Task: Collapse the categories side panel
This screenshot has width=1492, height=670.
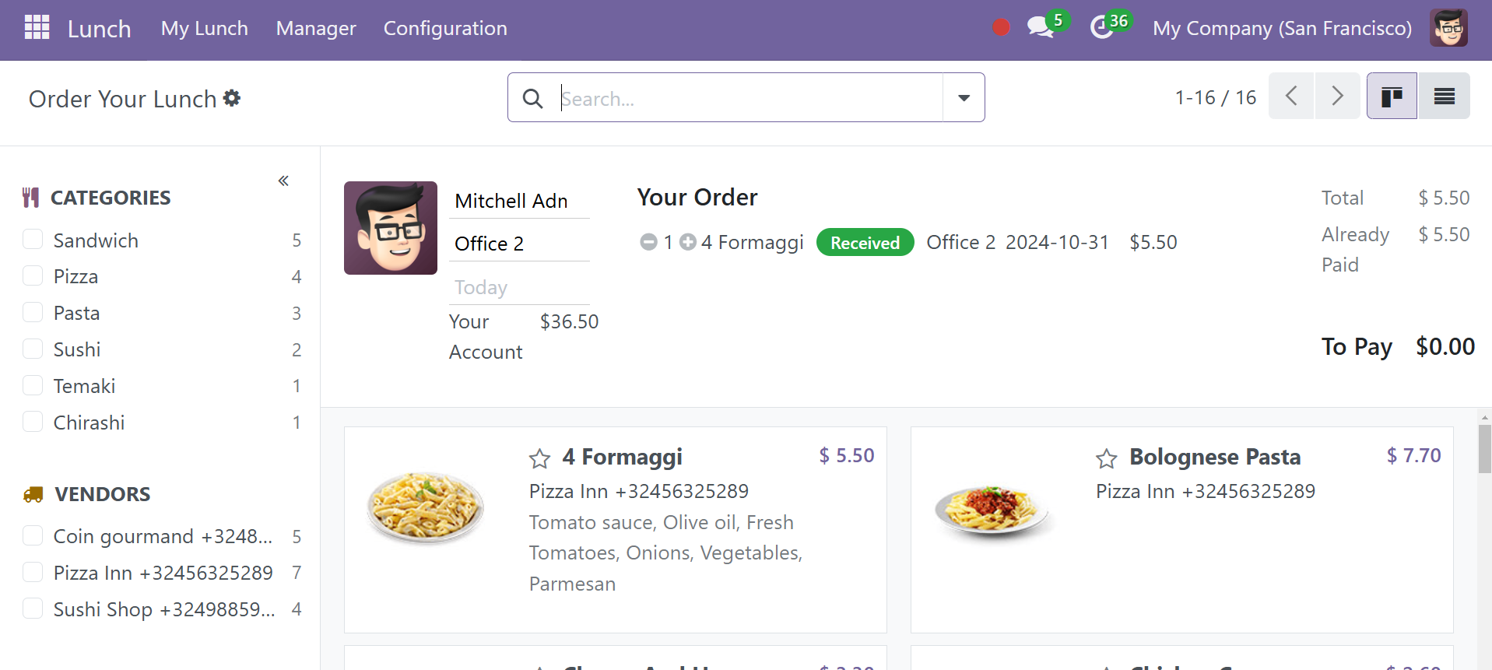Action: [x=283, y=181]
